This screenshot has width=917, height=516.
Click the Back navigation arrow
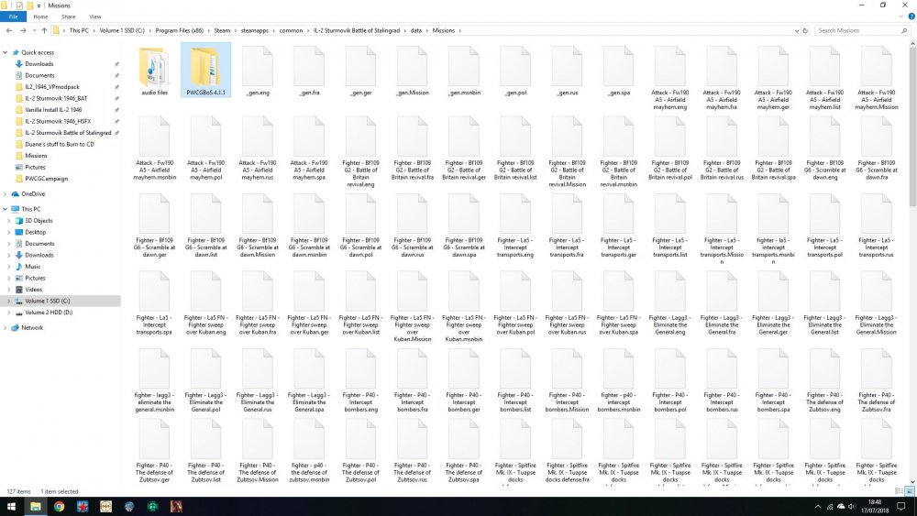(9, 30)
